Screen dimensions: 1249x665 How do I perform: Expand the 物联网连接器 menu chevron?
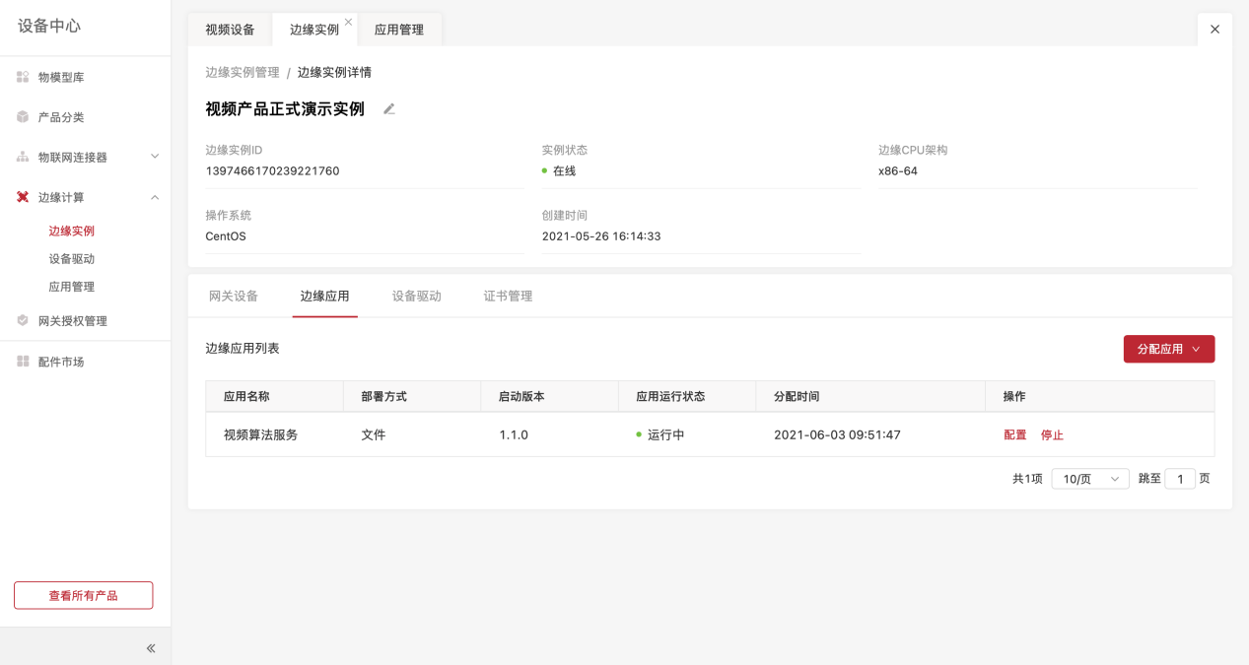pos(155,157)
